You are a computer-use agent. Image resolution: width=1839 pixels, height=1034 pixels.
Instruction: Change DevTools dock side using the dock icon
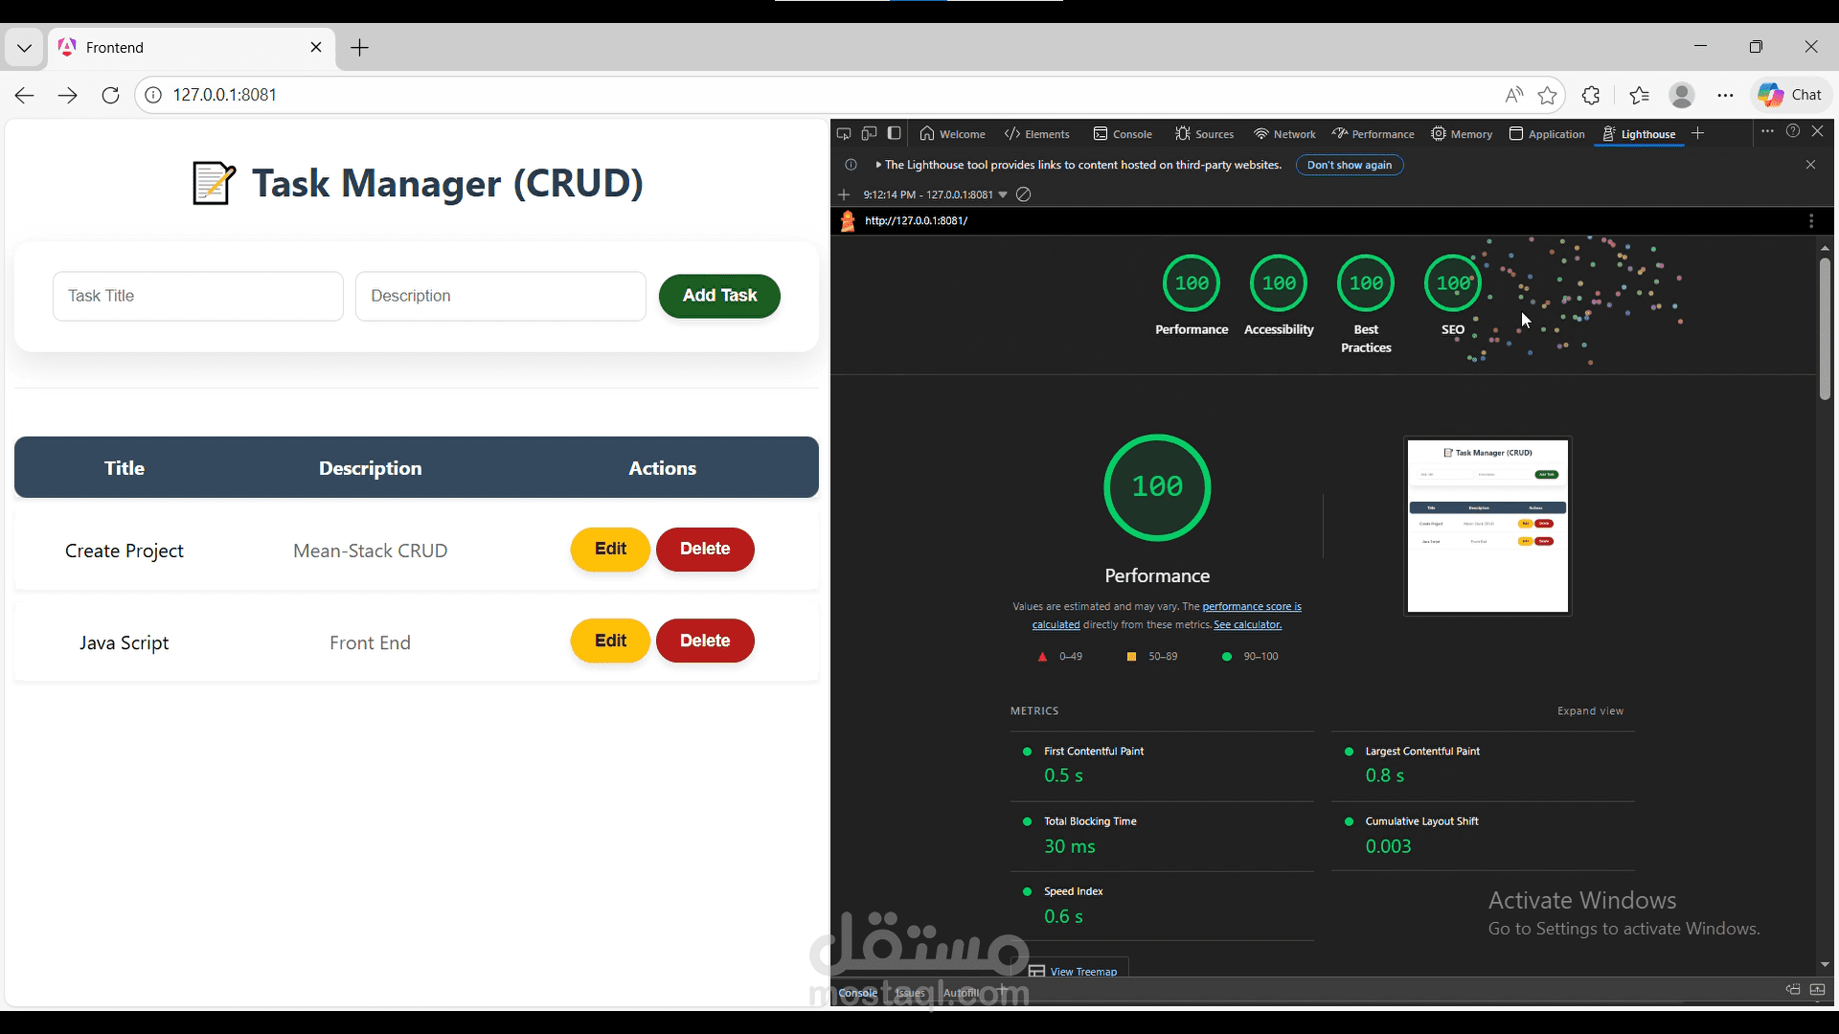coord(895,133)
